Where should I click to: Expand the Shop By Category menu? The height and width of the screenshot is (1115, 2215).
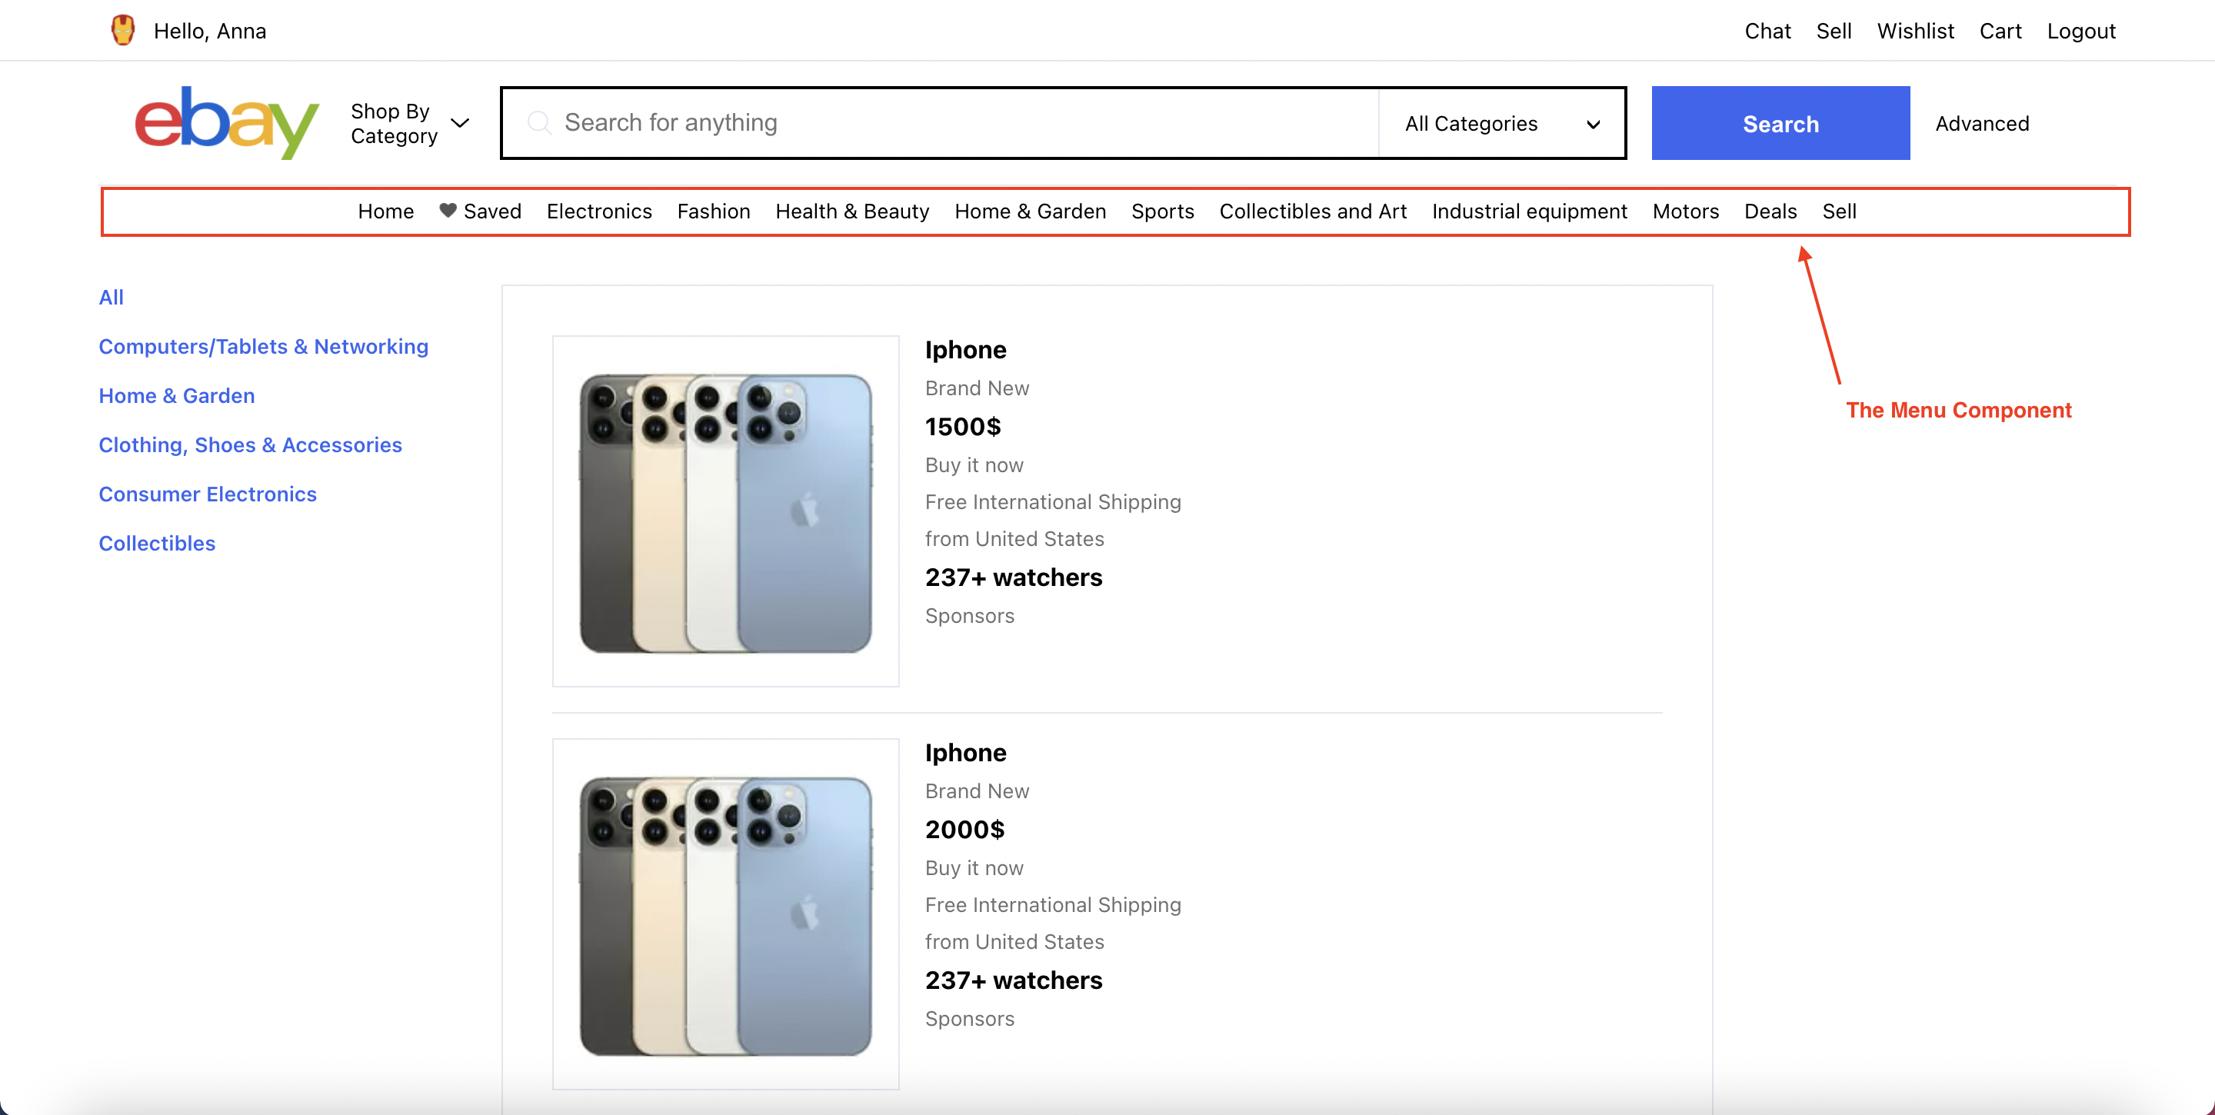click(x=412, y=122)
